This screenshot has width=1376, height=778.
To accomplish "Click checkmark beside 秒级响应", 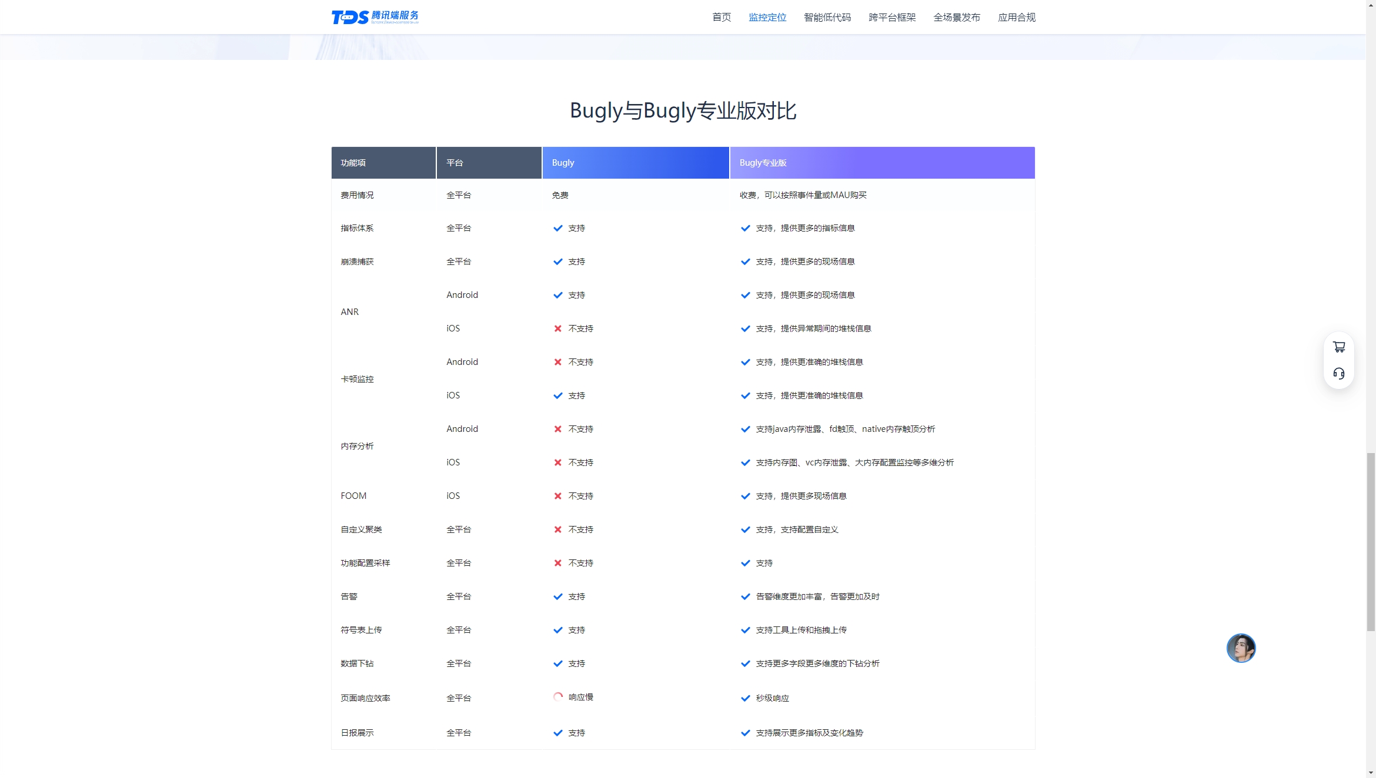I will coord(746,698).
